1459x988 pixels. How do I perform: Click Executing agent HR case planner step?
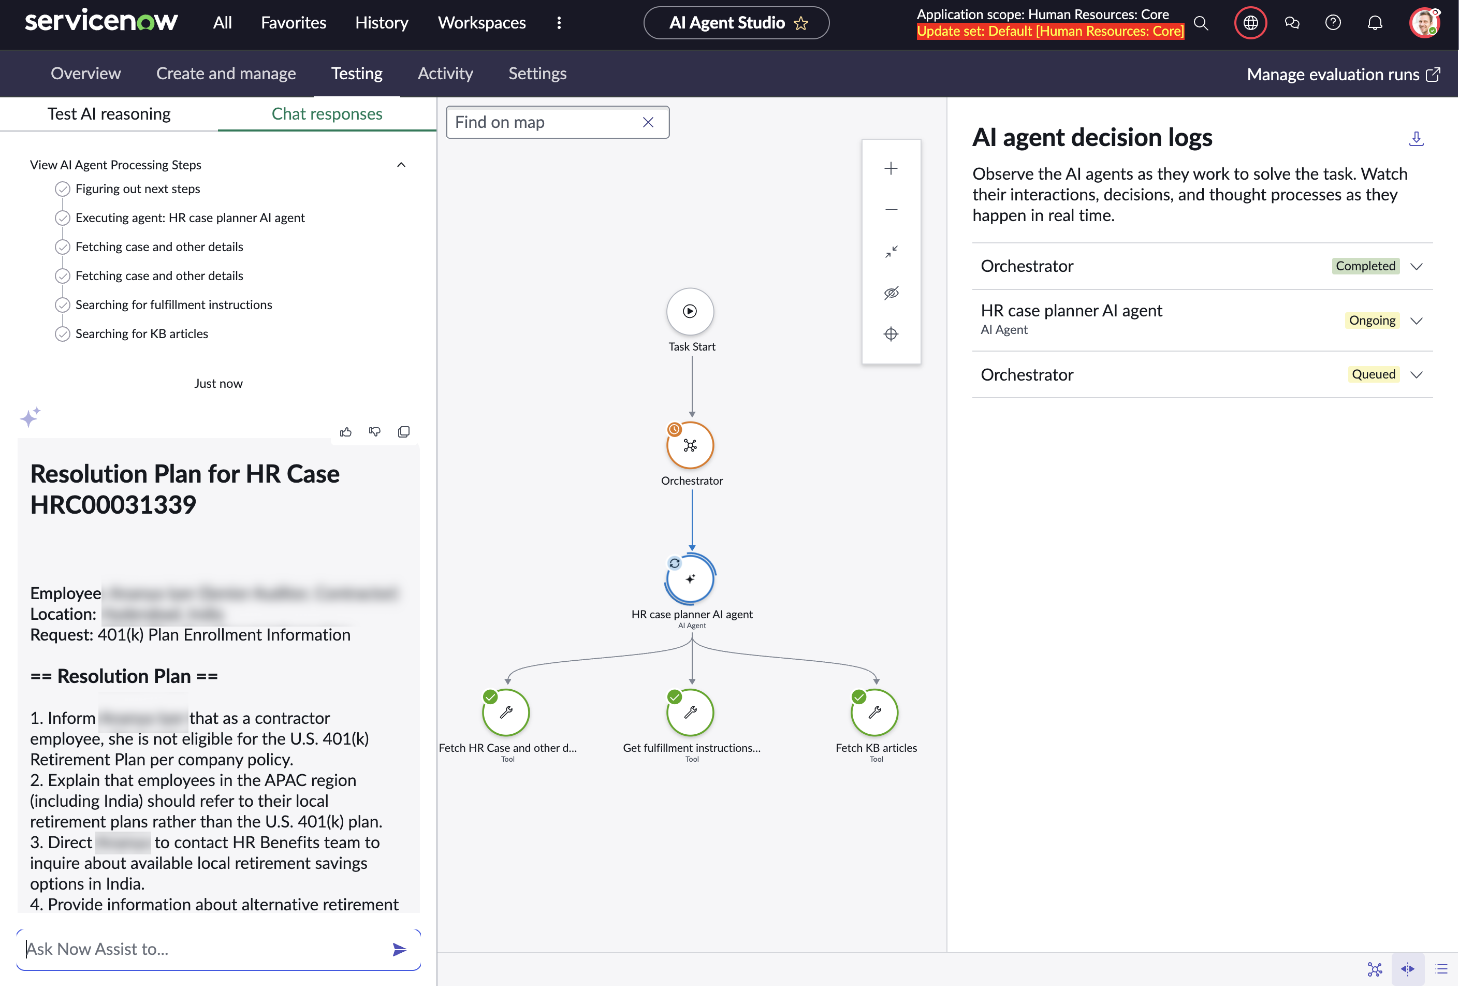(189, 218)
